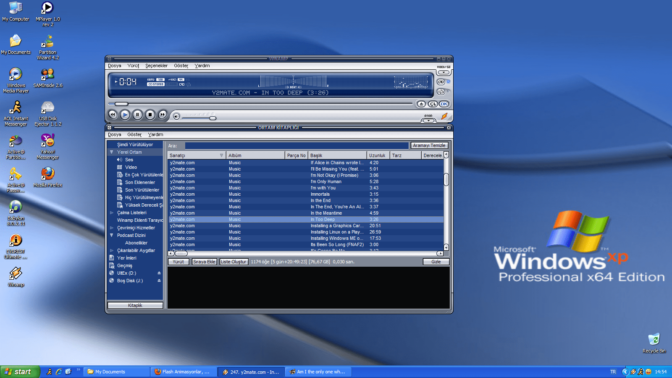Open the Geçmiş history icon
This screenshot has width=672, height=378.
pyautogui.click(x=112, y=265)
